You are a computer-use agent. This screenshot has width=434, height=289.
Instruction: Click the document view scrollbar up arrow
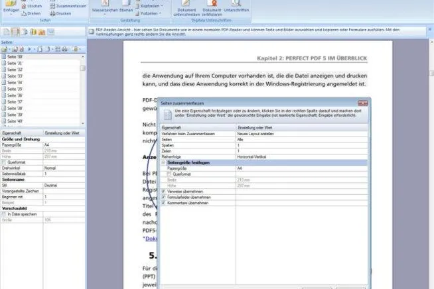coord(431,42)
